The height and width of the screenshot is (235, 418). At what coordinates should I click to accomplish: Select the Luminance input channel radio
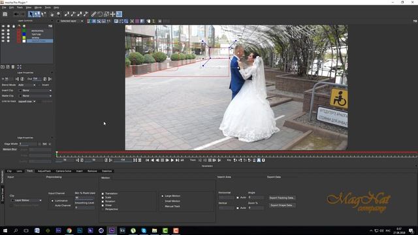[x=52, y=200]
